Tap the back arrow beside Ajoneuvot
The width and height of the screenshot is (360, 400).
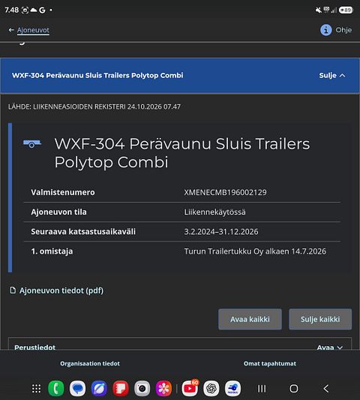click(11, 30)
